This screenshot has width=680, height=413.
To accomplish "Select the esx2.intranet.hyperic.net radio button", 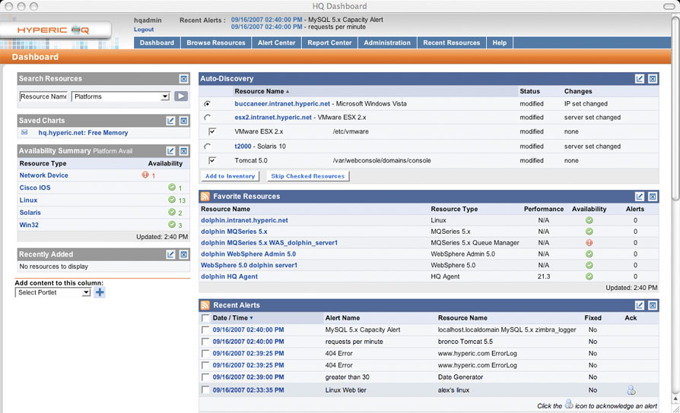I will 208,118.
